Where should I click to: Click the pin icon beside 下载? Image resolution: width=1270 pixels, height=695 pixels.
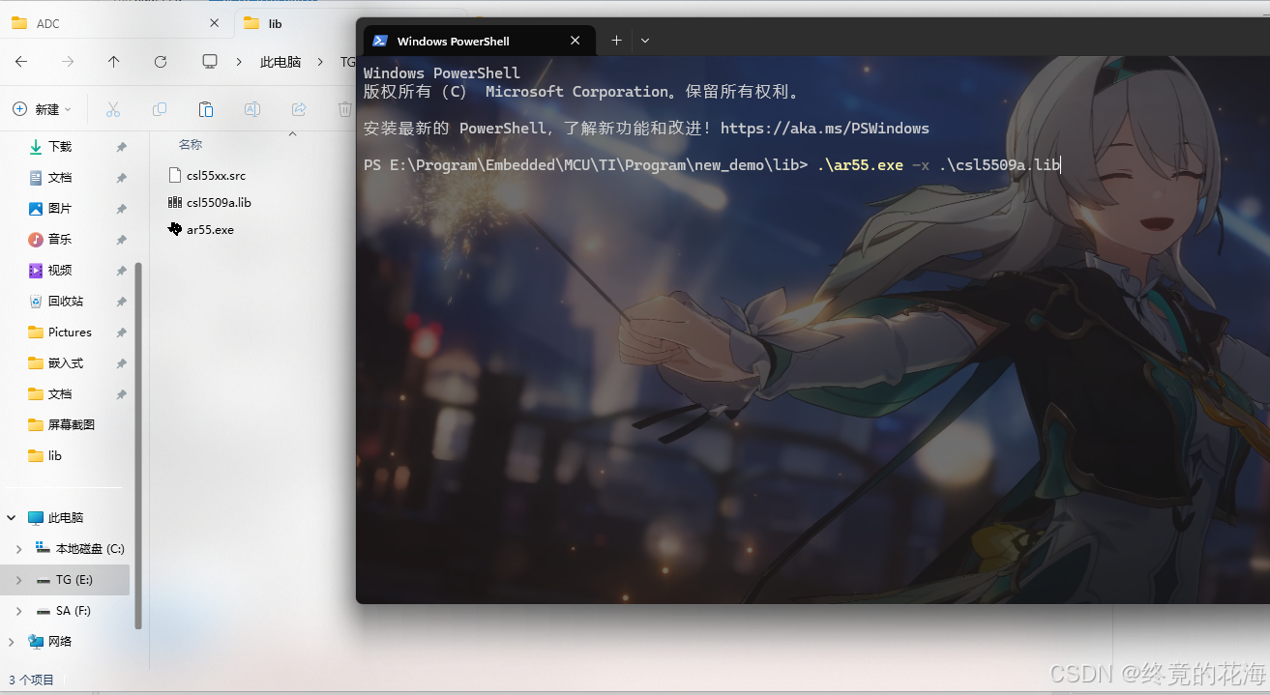pos(121,147)
